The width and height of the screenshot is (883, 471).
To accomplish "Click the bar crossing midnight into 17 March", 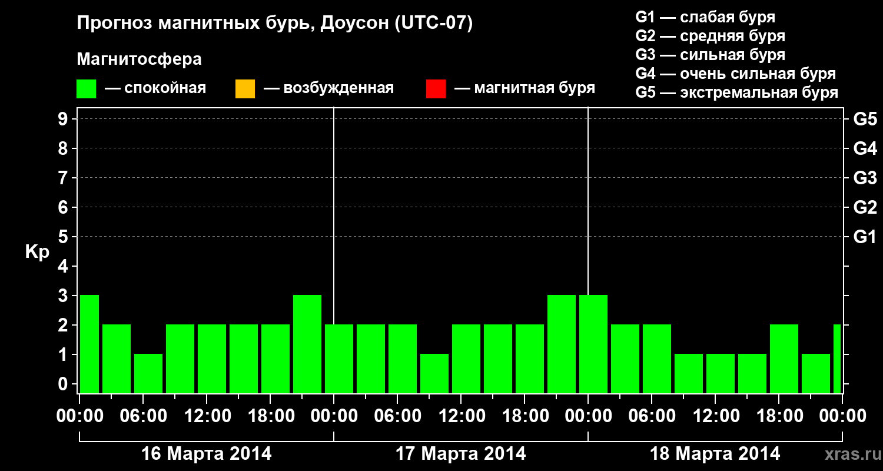I will 339,359.
